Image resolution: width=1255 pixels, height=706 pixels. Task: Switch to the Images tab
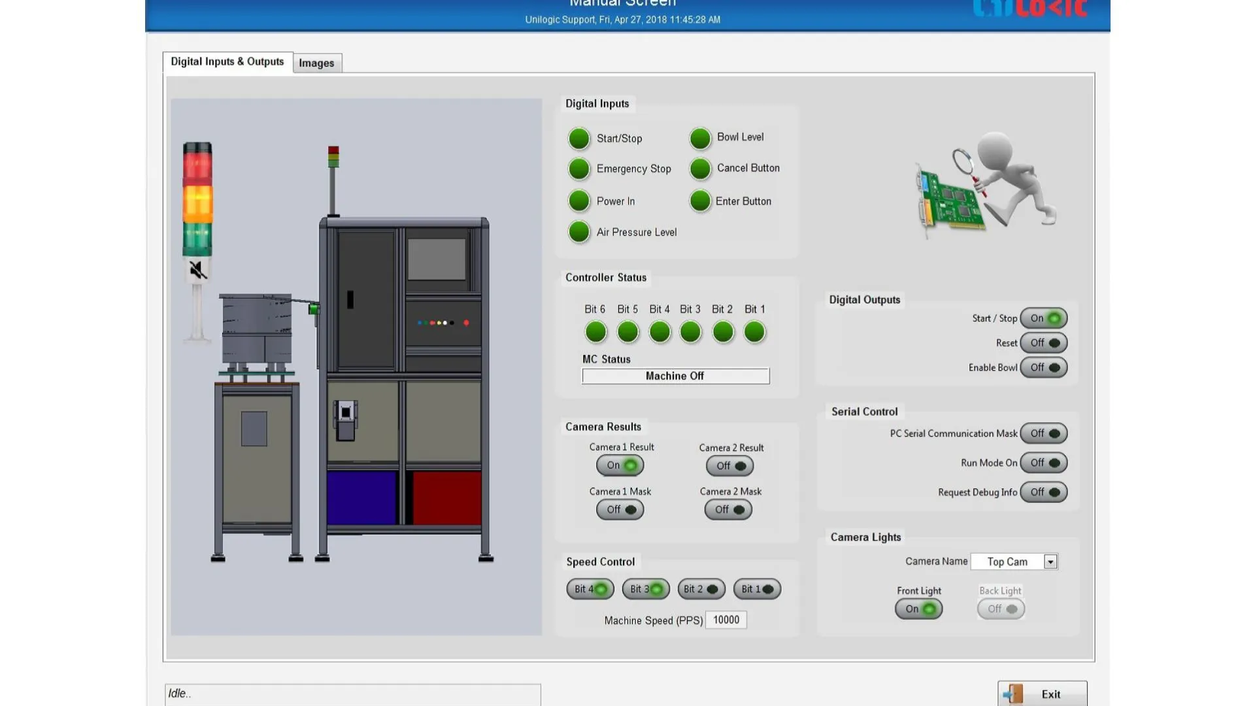[316, 63]
